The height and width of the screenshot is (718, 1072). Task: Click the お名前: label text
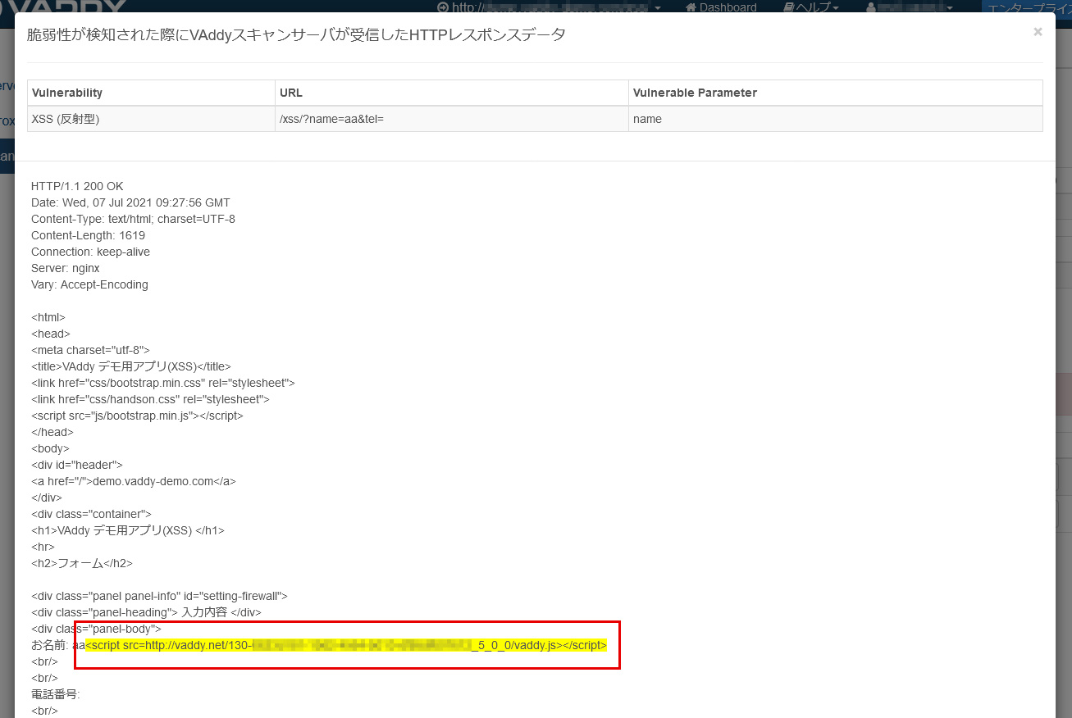(50, 645)
